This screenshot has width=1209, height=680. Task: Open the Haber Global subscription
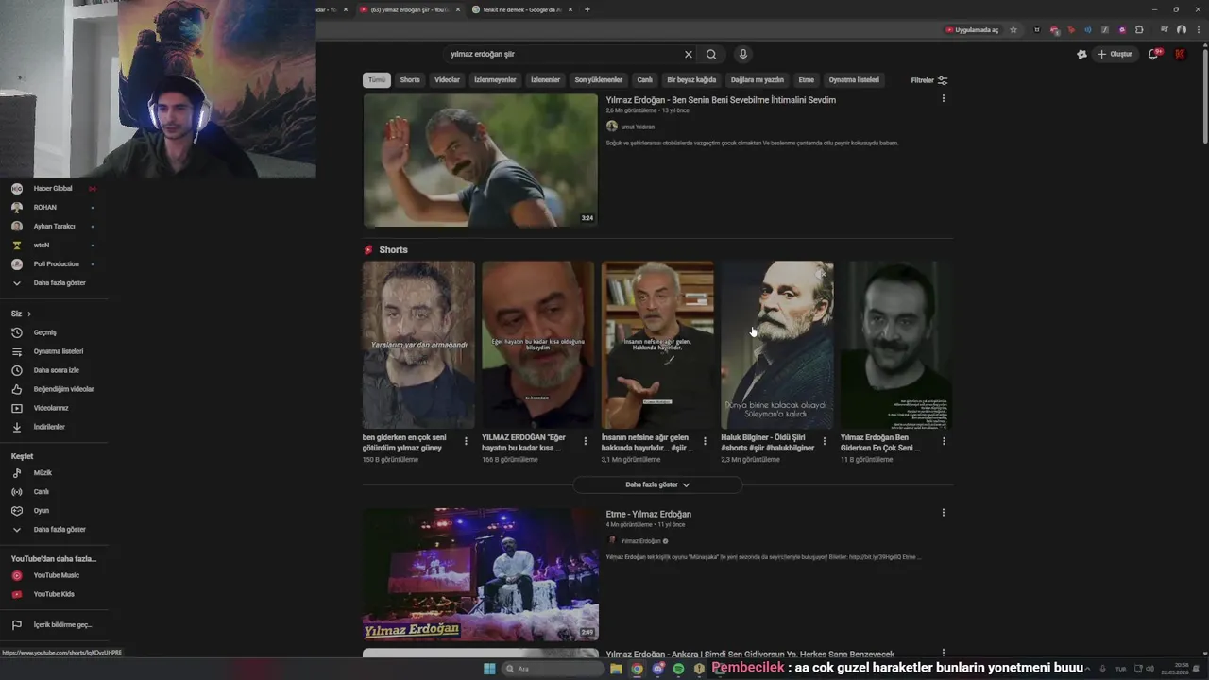53,189
